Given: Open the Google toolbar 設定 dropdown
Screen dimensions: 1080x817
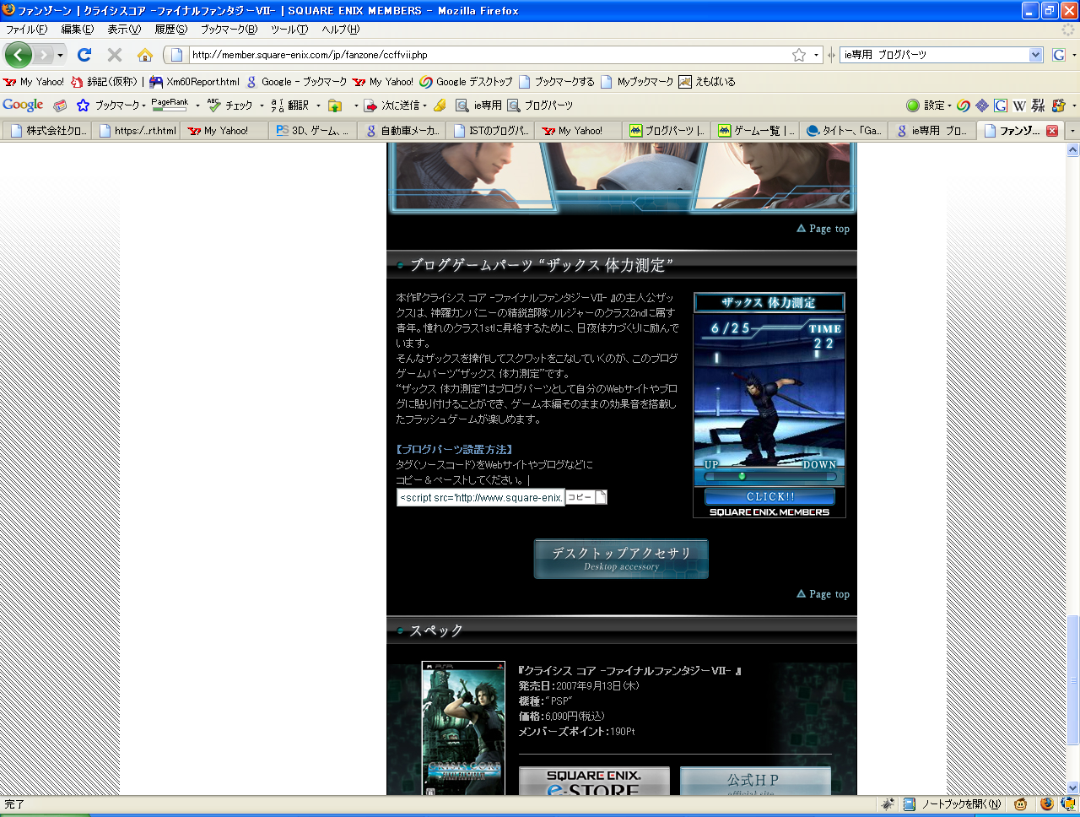Looking at the screenshot, I should (x=929, y=106).
